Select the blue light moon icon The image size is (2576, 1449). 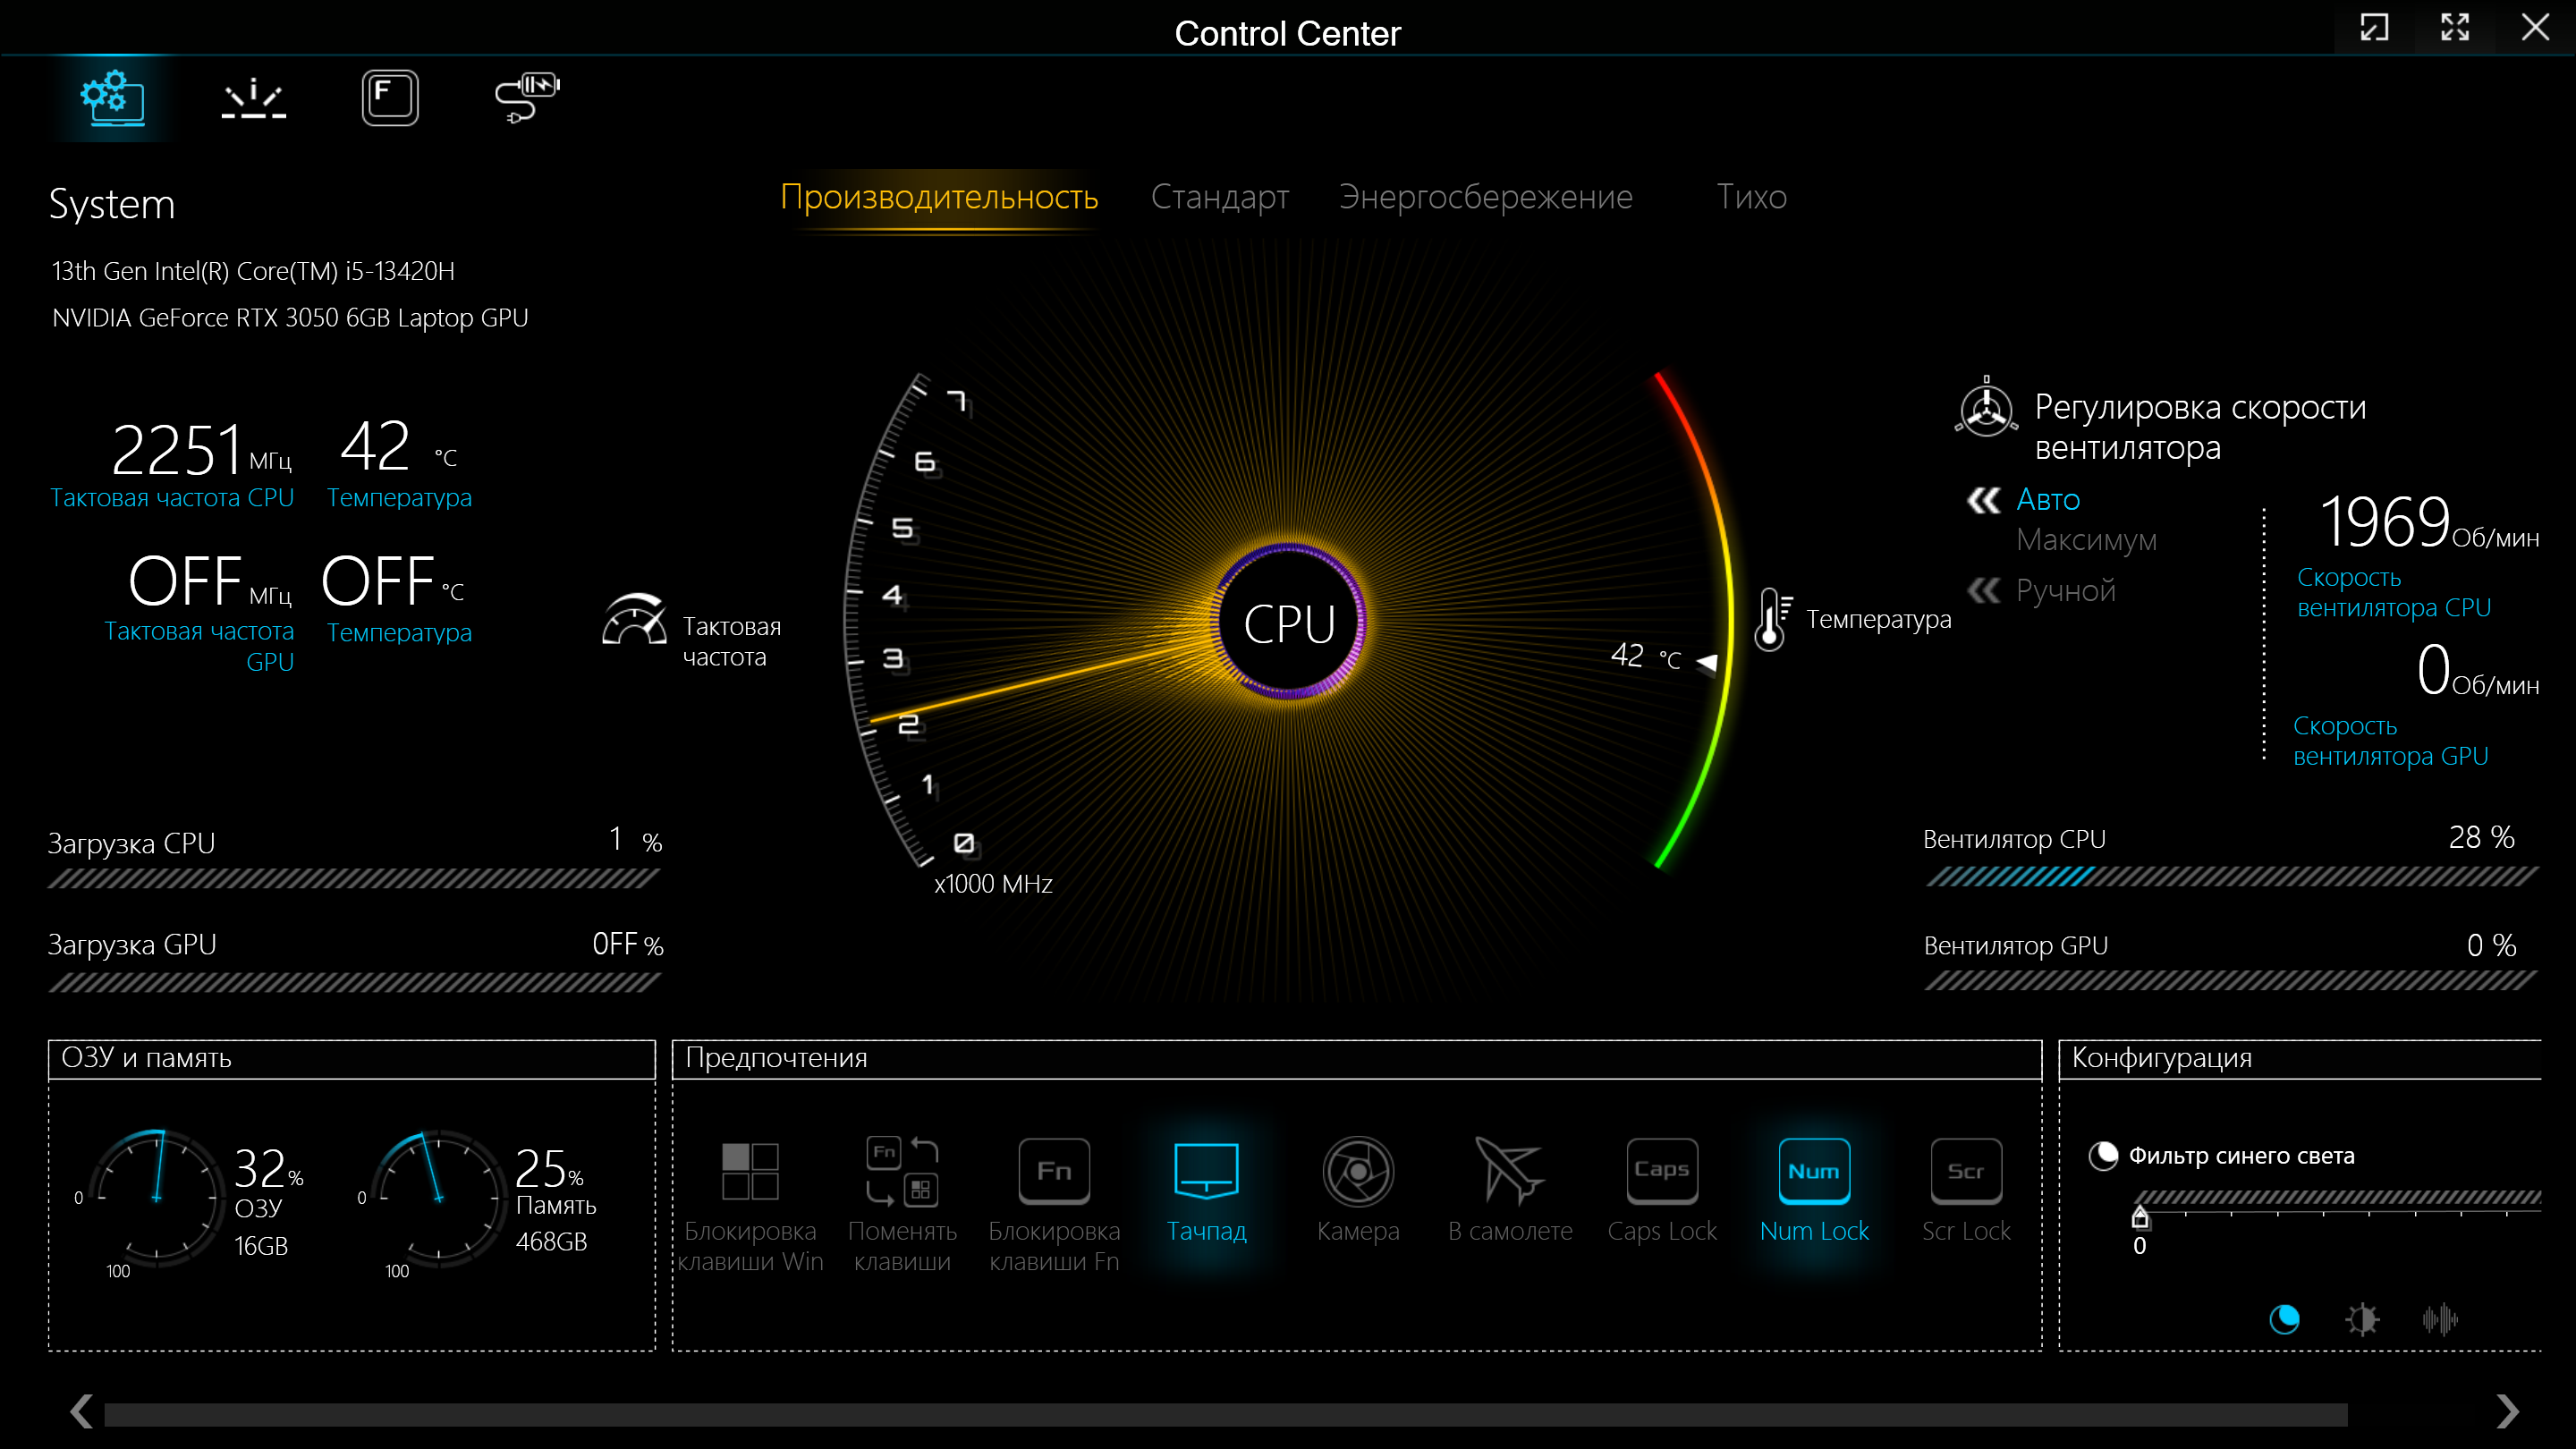tap(2284, 1320)
